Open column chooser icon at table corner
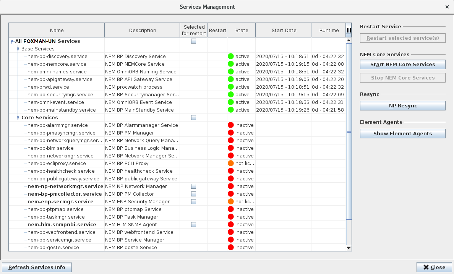This screenshot has width=454, height=274. tap(349, 30)
